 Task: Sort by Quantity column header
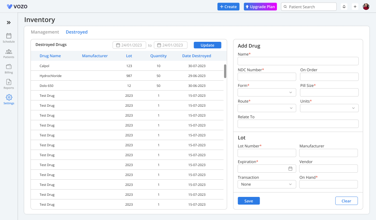pos(158,56)
